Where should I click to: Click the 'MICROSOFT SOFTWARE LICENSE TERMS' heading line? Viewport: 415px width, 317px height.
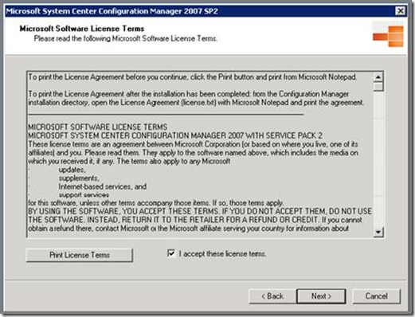click(x=98, y=127)
